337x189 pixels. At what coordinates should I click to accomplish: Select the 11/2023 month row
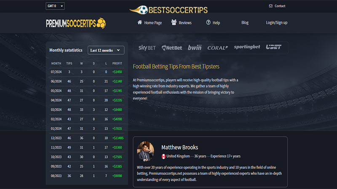(x=87, y=147)
